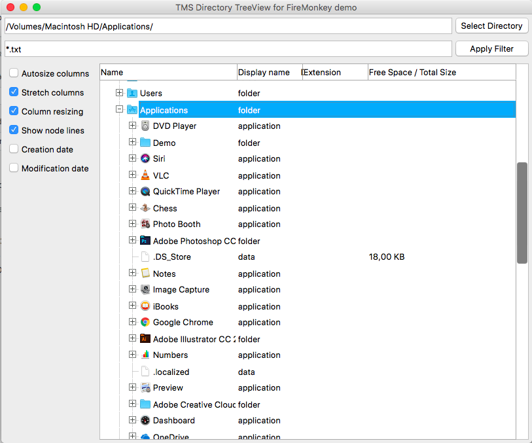Click the iBooks app icon
532x443 pixels.
point(145,306)
